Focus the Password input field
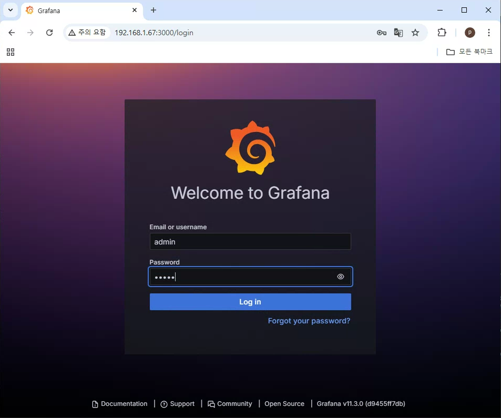501x418 pixels. coord(250,277)
